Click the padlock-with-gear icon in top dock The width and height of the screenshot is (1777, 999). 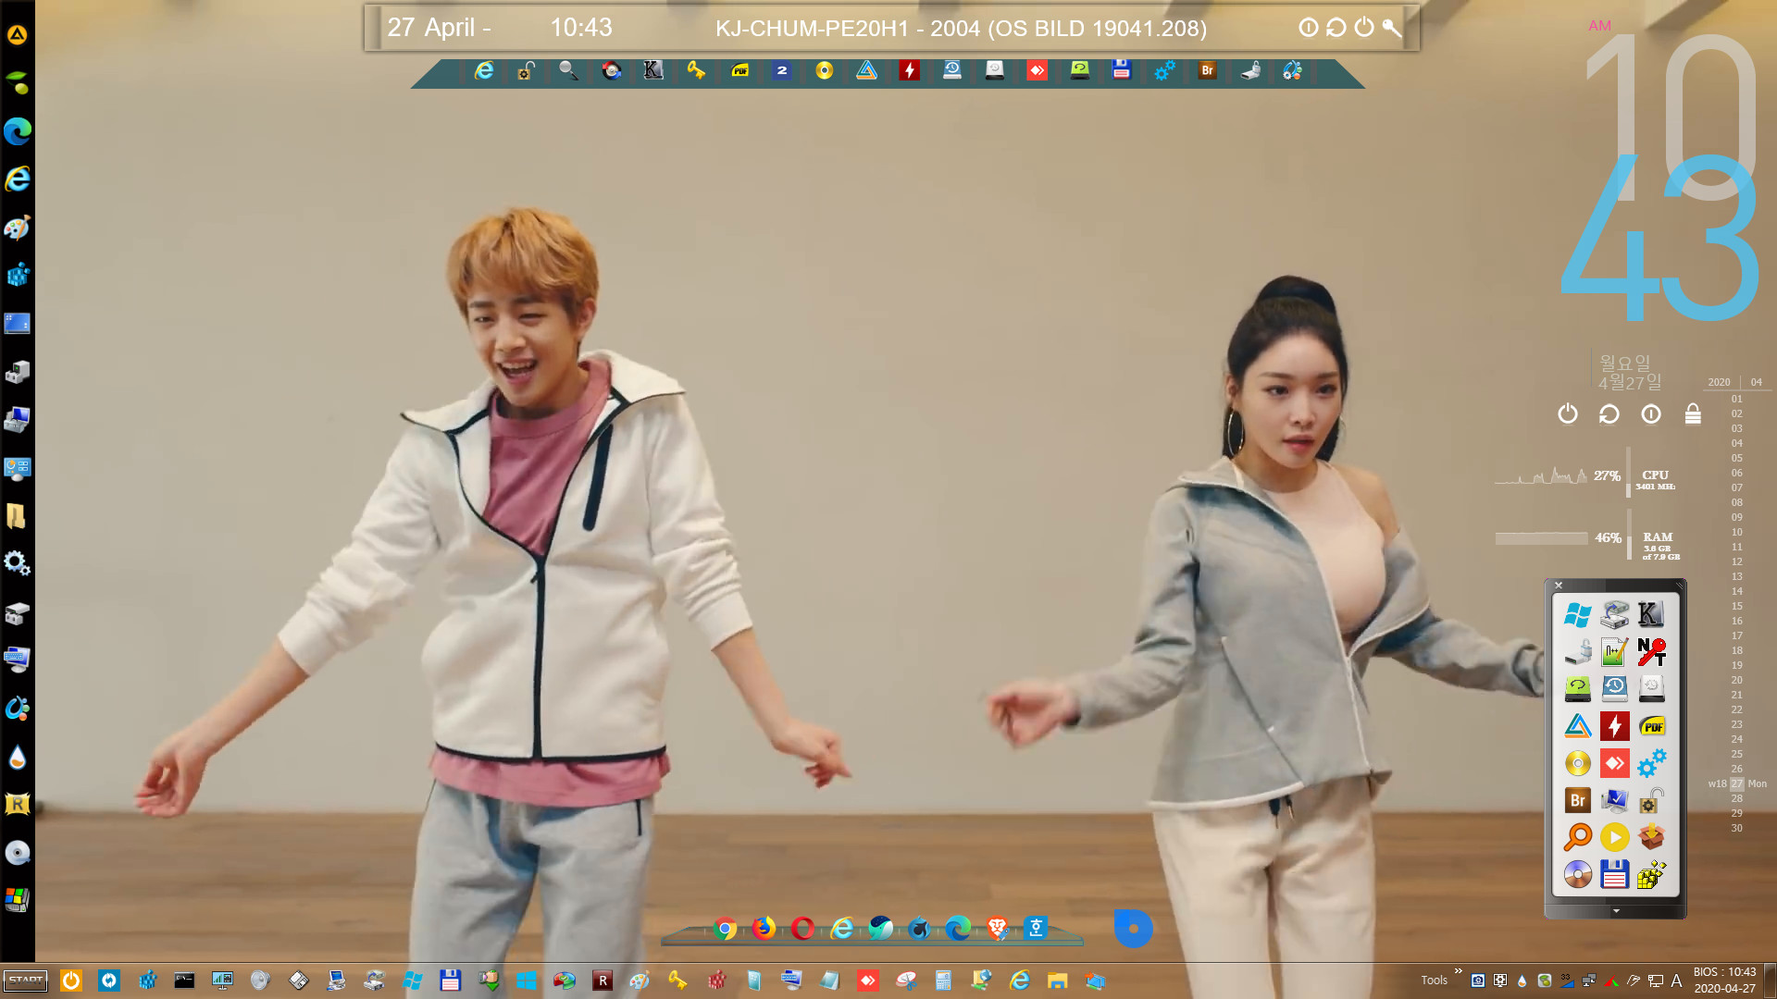point(526,70)
